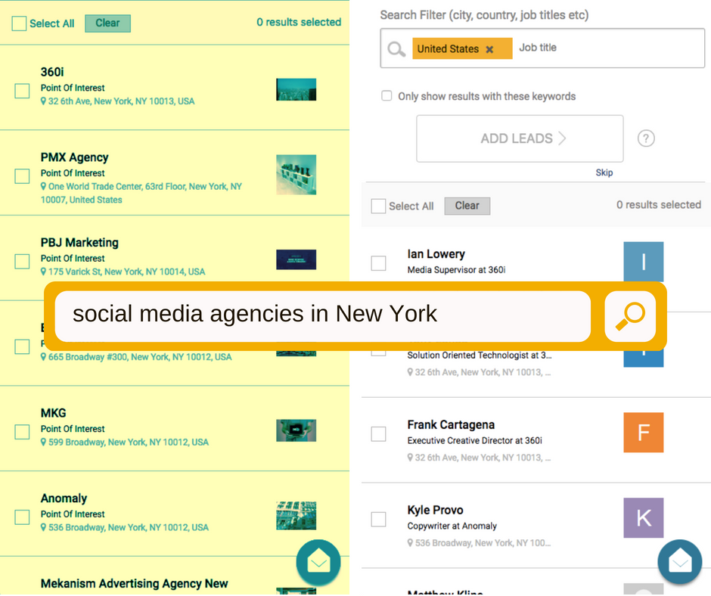The height and width of the screenshot is (596, 711).
Task: Click the social media agencies search box
Action: (322, 316)
